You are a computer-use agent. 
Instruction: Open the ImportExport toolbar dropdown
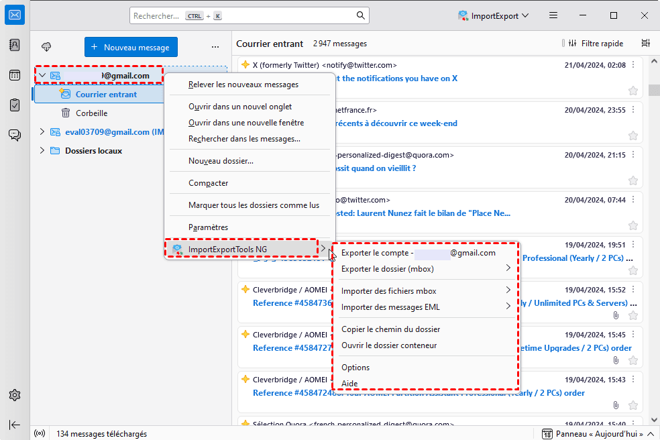click(493, 15)
